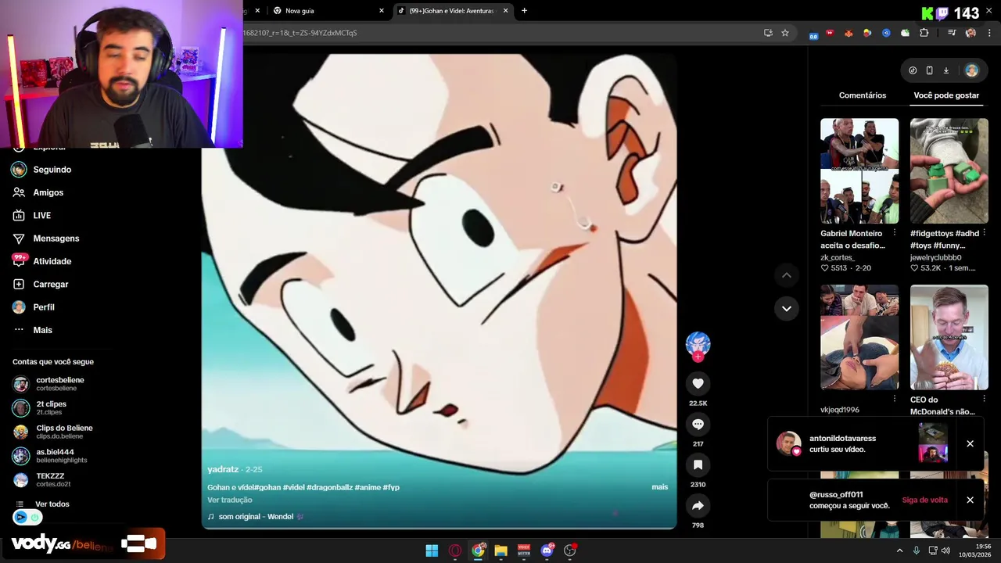
Task: Open the #fidgettoys video thumbnail
Action: pyautogui.click(x=949, y=170)
